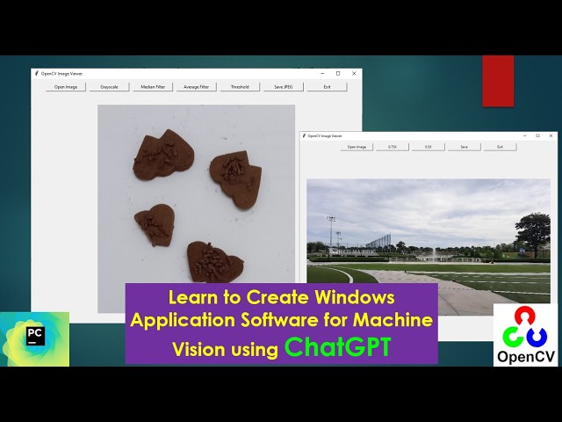The width and height of the screenshot is (562, 422).
Task: Click the Save JPEG button
Action: (x=284, y=87)
